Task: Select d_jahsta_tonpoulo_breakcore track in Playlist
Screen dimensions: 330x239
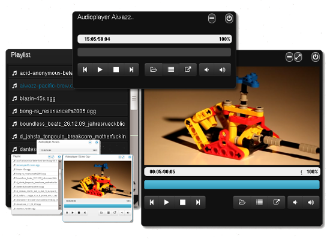Action: tap(68, 137)
